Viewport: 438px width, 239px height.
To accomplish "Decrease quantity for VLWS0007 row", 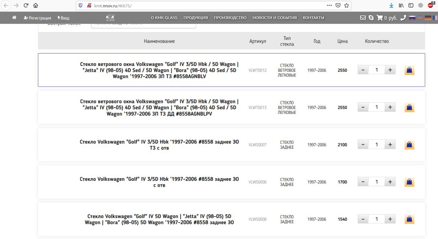I will (x=363, y=145).
